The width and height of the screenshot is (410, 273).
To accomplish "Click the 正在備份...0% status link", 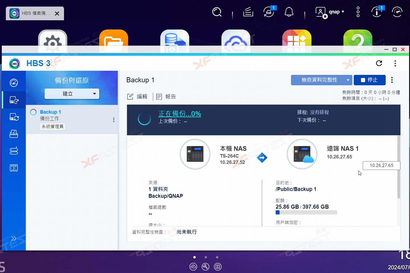I will 180,114.
